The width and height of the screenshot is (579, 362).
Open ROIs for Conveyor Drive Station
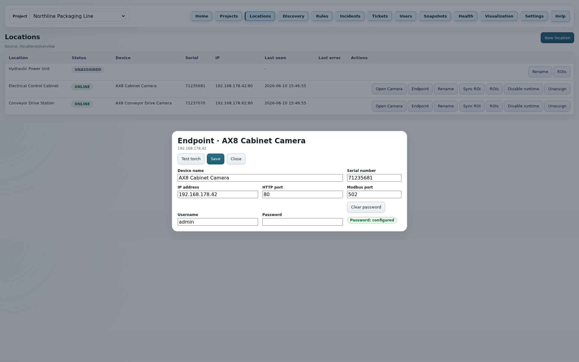click(x=494, y=106)
